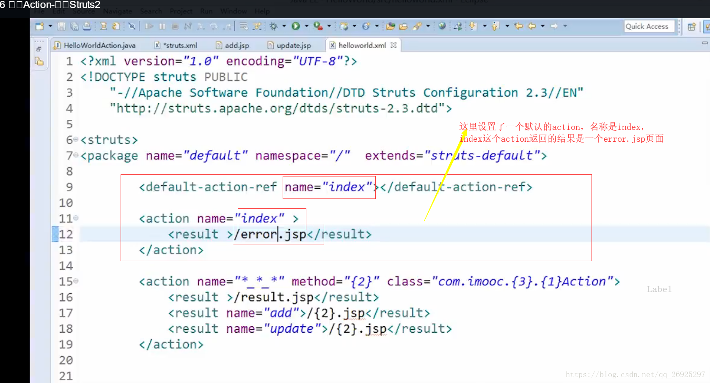Viewport: 710px width, 383px height.
Task: Click the Back navigation arrow
Action: [532, 26]
